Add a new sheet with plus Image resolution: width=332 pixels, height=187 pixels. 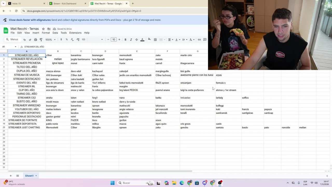[11, 176]
